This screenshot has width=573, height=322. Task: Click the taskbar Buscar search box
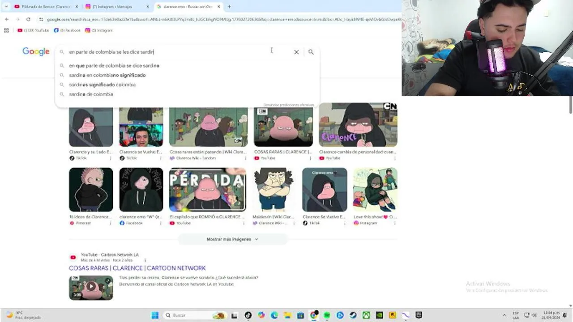click(x=194, y=315)
